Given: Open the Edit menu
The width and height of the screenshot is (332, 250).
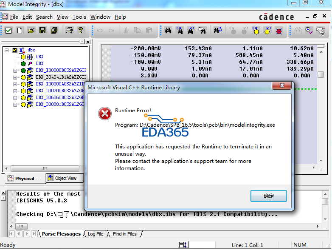Looking at the screenshot, I should 27,17.
